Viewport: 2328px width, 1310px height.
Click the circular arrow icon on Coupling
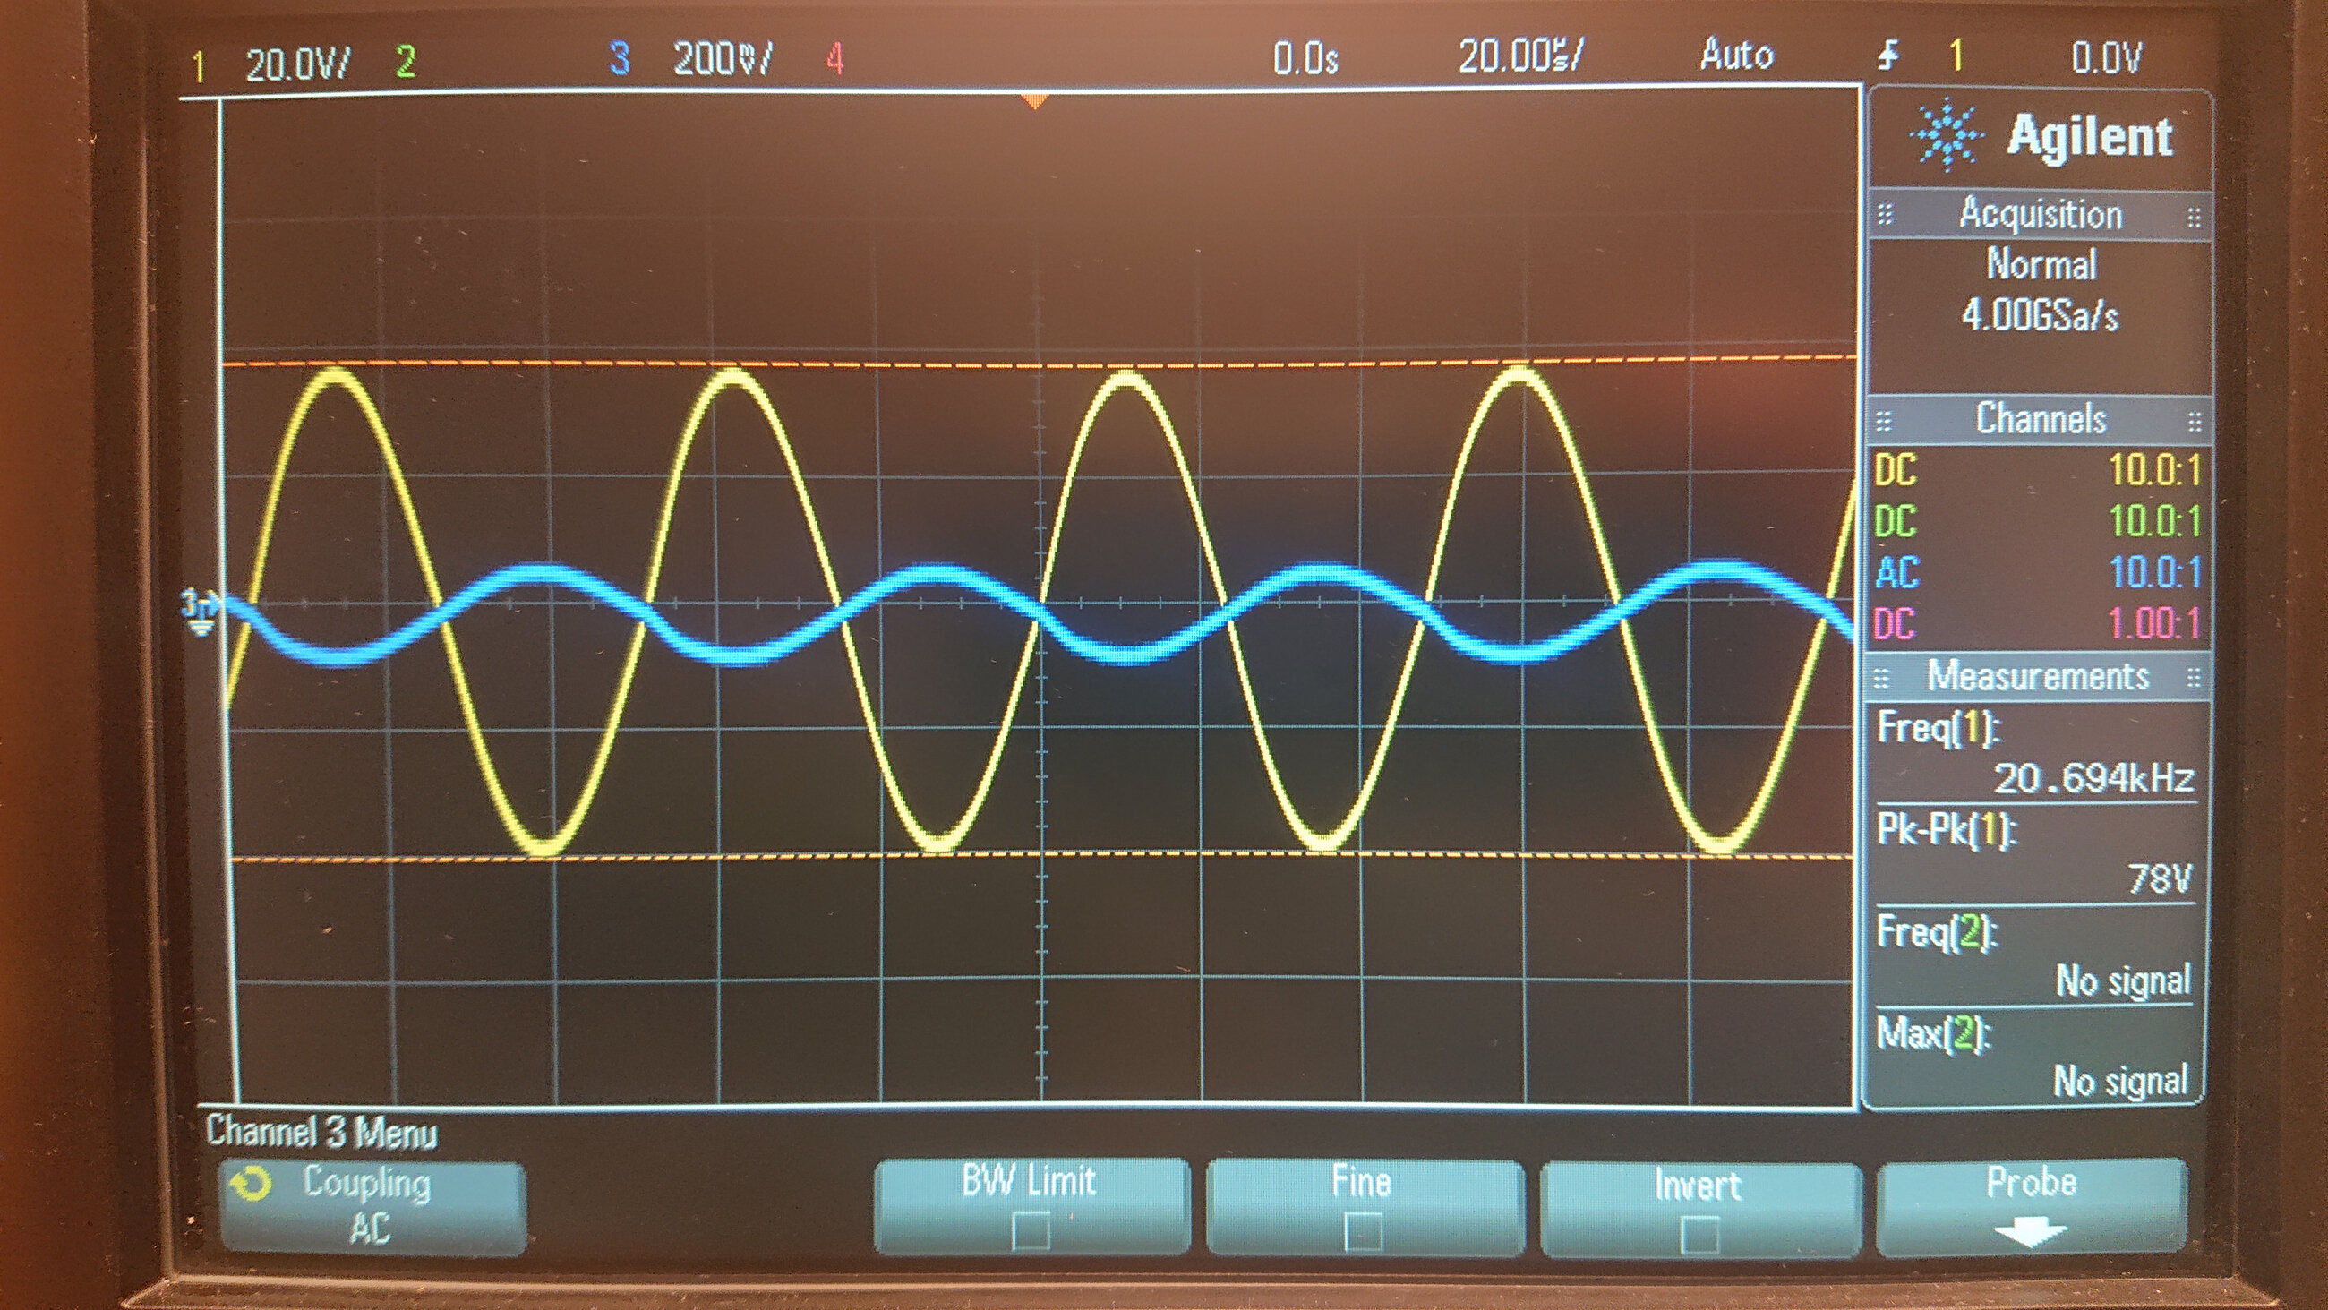(x=252, y=1185)
